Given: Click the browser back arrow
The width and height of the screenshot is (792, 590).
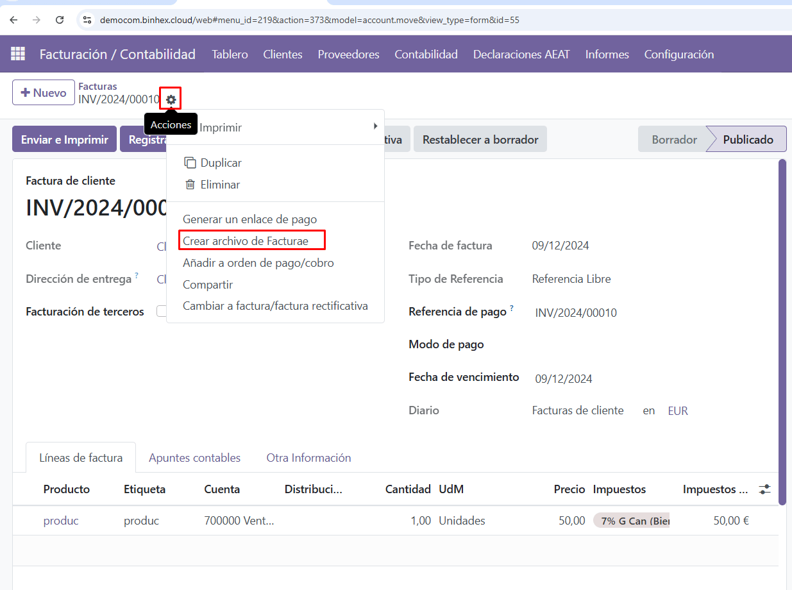Looking at the screenshot, I should pyautogui.click(x=13, y=20).
